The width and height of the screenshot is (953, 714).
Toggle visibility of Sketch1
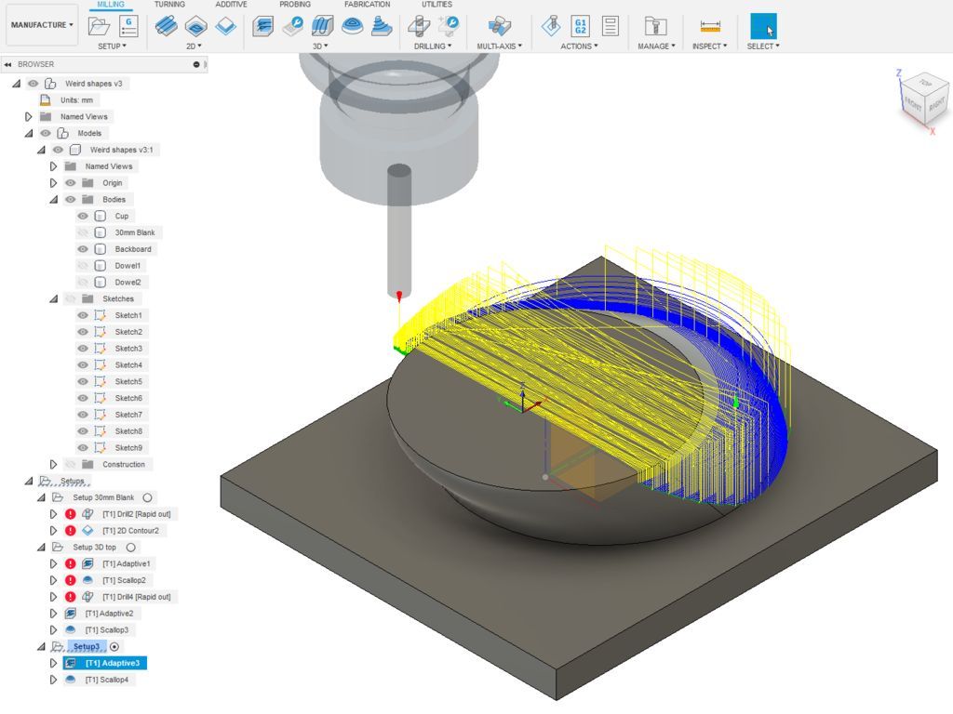click(x=83, y=315)
